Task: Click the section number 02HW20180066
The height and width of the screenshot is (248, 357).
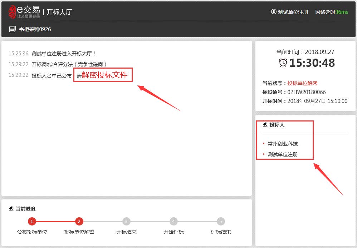Action: [307, 92]
